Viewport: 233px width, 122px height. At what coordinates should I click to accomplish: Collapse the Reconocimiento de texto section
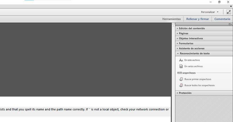point(194,53)
